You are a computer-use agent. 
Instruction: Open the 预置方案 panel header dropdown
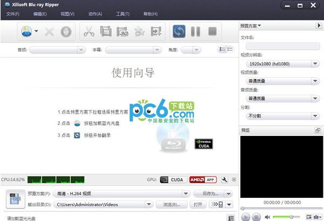coord(251,25)
